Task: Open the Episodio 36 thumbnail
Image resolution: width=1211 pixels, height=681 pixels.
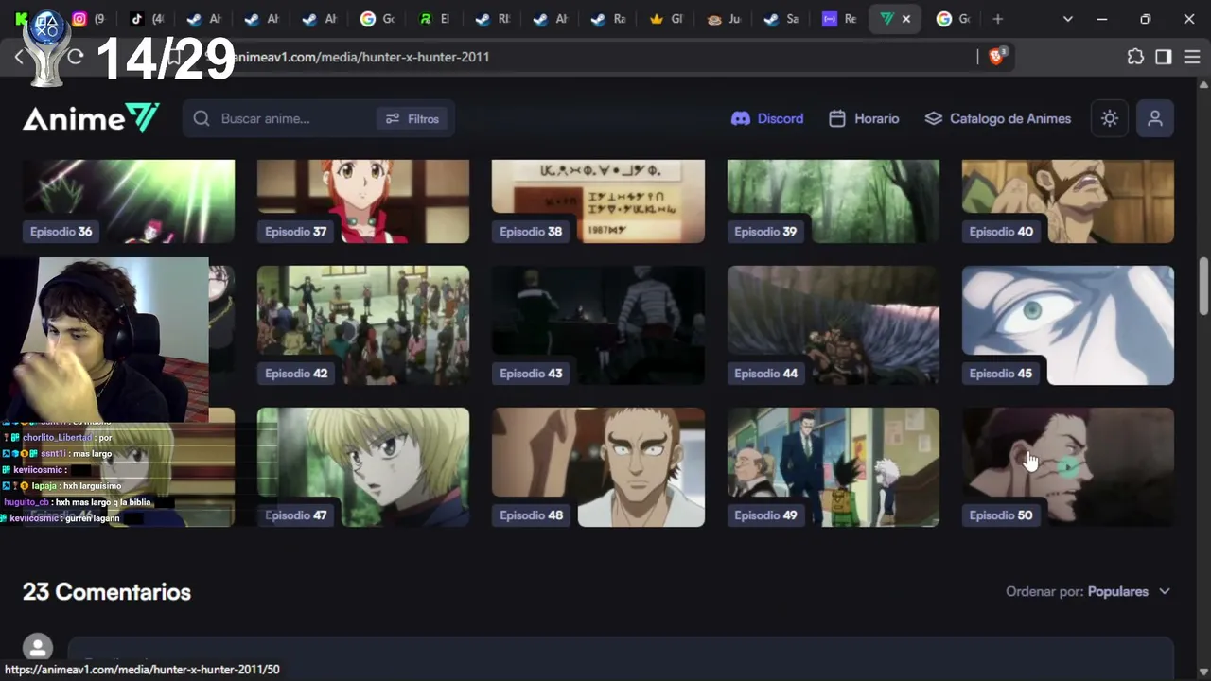Action: click(x=129, y=201)
